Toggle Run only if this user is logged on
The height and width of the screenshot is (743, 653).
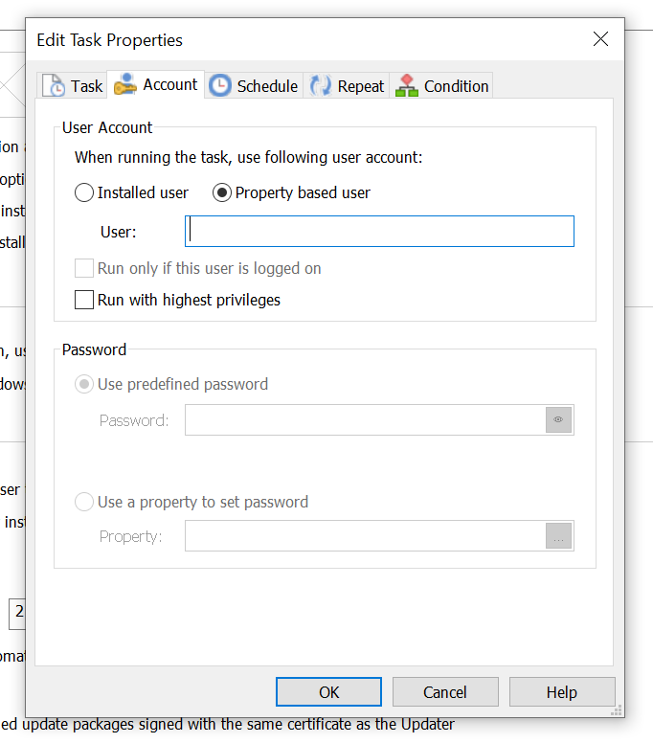85,268
